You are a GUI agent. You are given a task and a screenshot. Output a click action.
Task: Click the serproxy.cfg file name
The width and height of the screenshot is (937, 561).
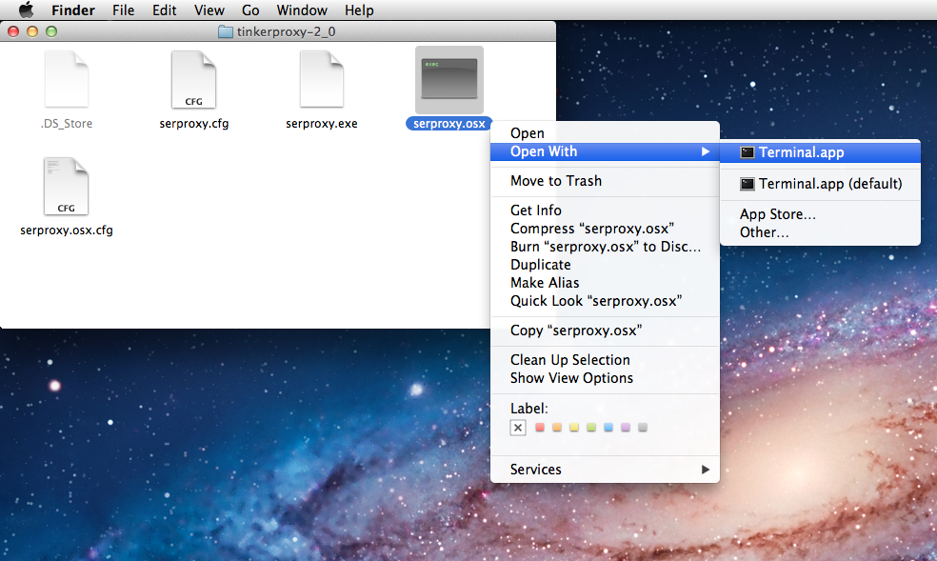194,124
